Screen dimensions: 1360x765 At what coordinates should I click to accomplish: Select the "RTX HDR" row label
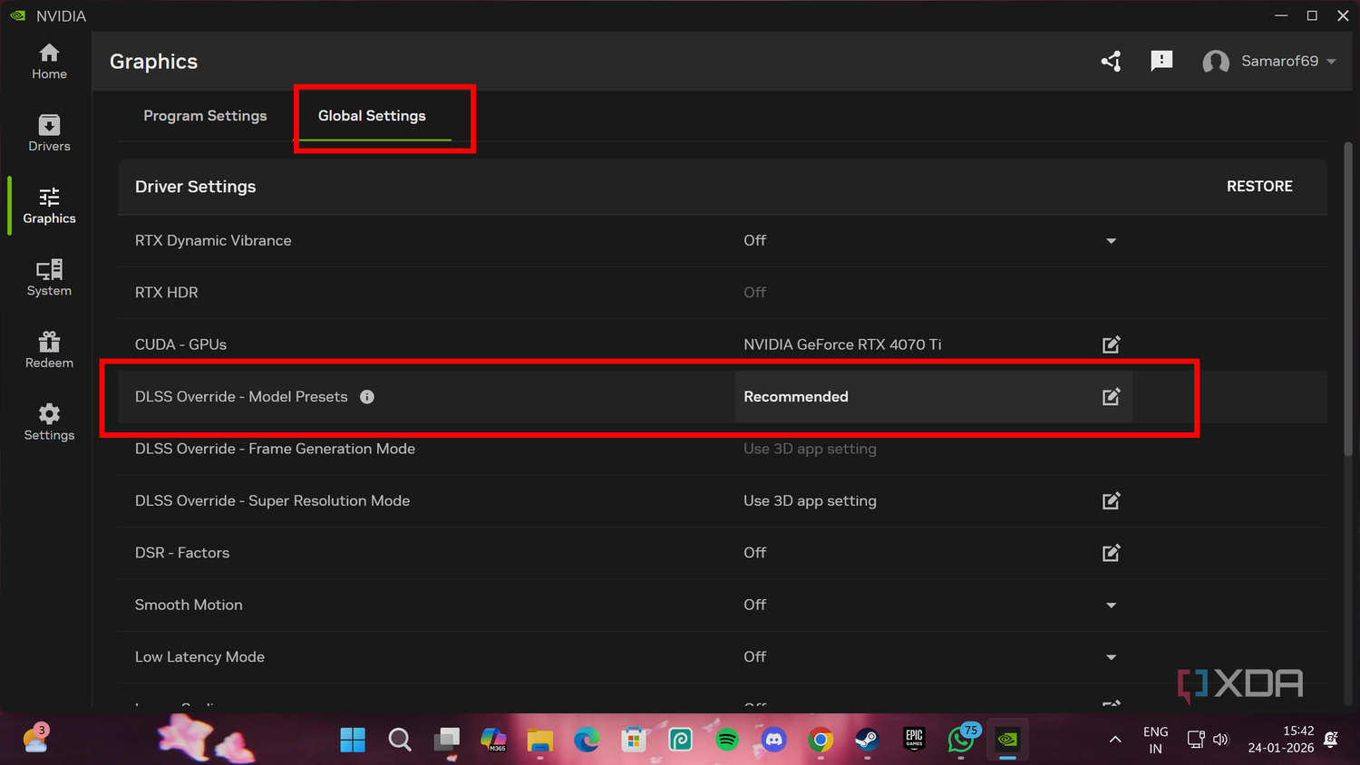click(x=166, y=293)
